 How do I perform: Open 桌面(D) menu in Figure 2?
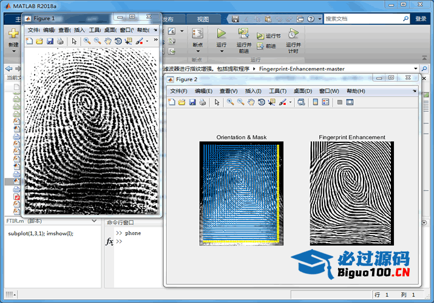pyautogui.click(x=303, y=91)
